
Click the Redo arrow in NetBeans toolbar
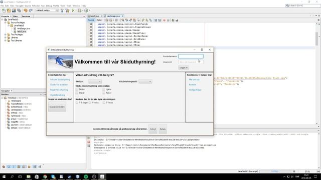click(x=31, y=10)
